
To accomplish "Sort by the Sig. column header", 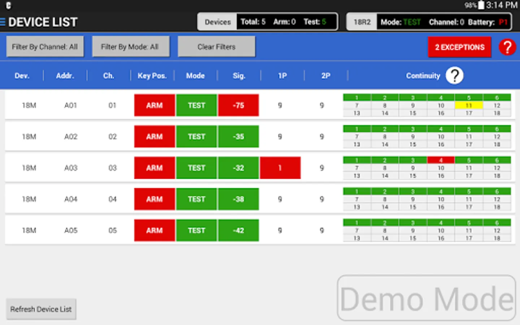I will point(239,76).
